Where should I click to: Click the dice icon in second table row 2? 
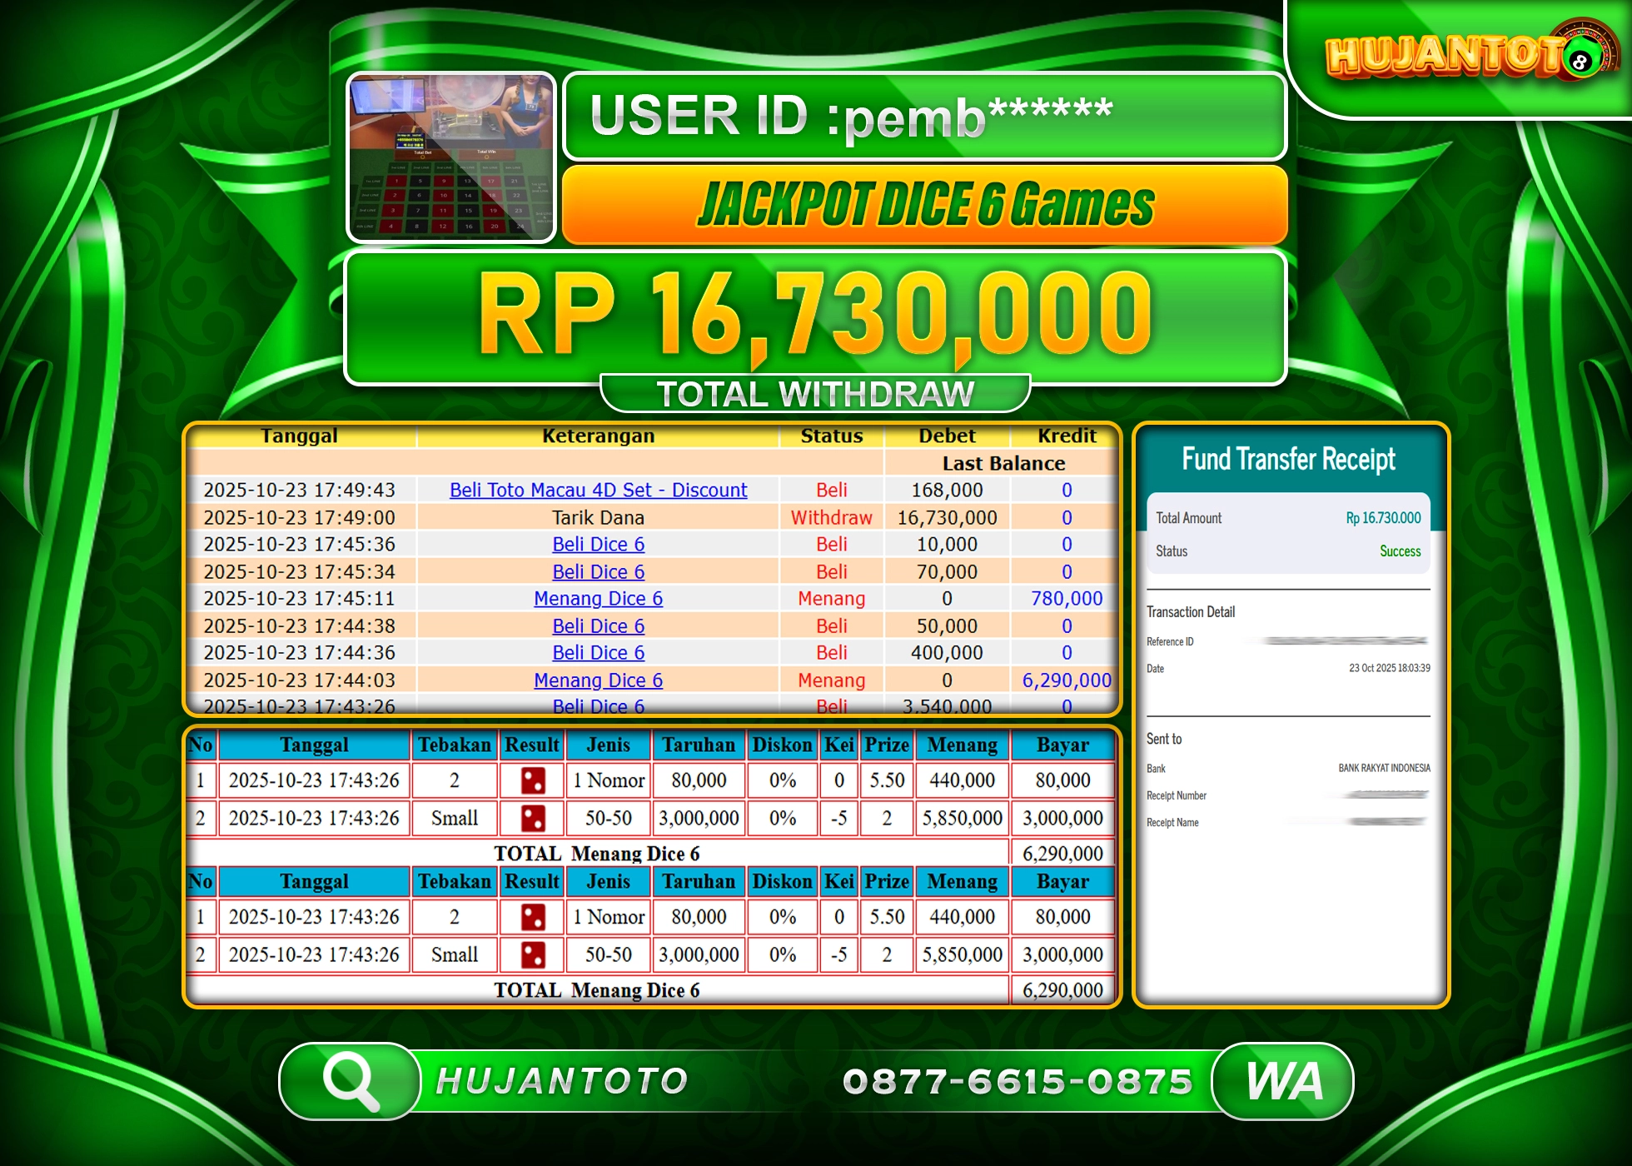532,954
